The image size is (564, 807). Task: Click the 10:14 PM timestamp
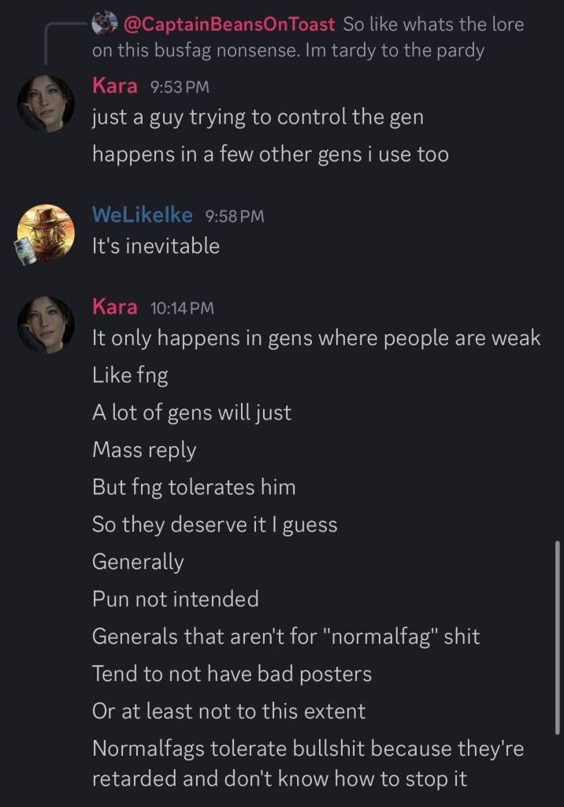182,308
